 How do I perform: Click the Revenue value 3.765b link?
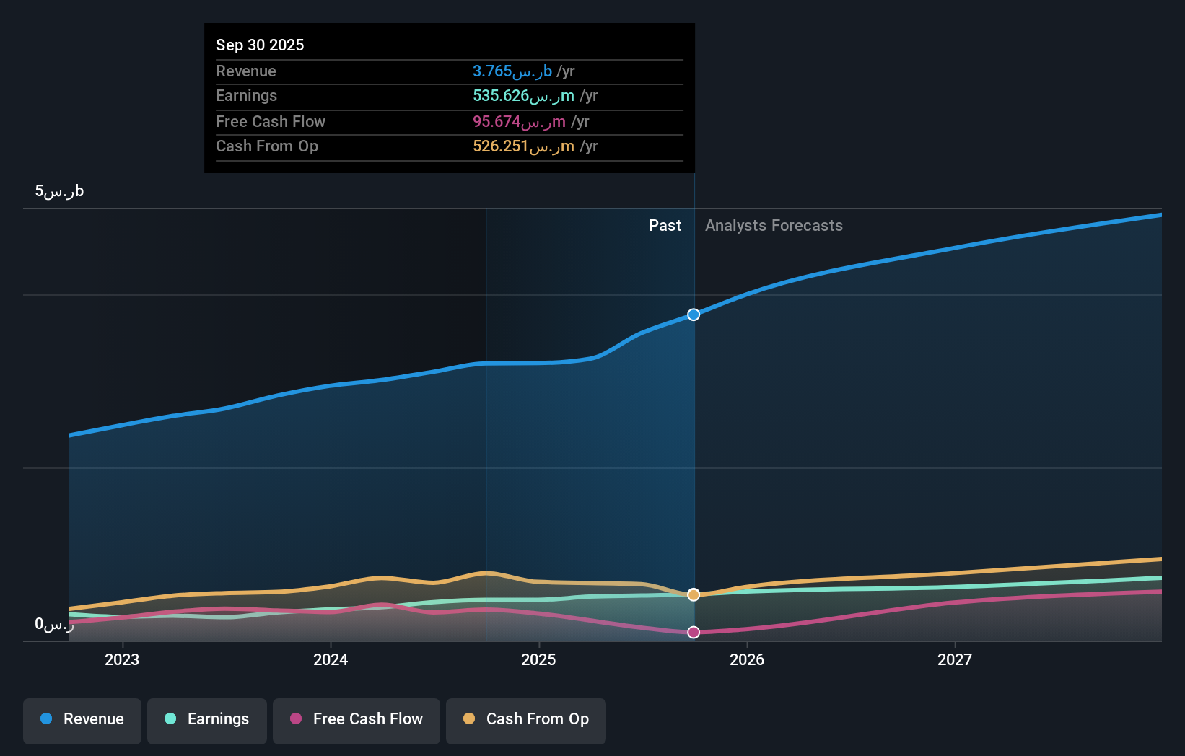(x=513, y=71)
